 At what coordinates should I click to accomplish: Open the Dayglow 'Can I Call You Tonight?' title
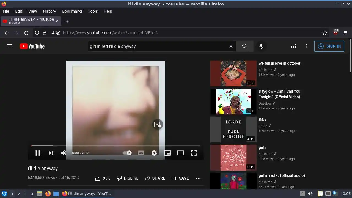coord(279,94)
